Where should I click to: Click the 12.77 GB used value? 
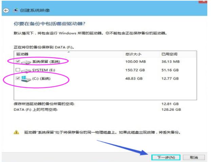pos(170,79)
